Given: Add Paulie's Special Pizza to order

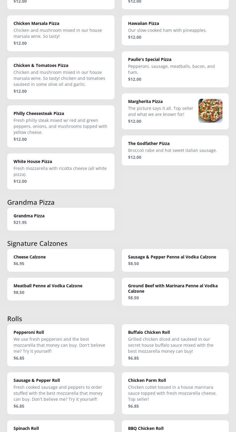Looking at the screenshot, I should click(175, 69).
